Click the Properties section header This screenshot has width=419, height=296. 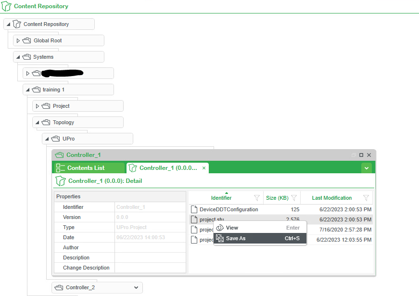click(120, 196)
